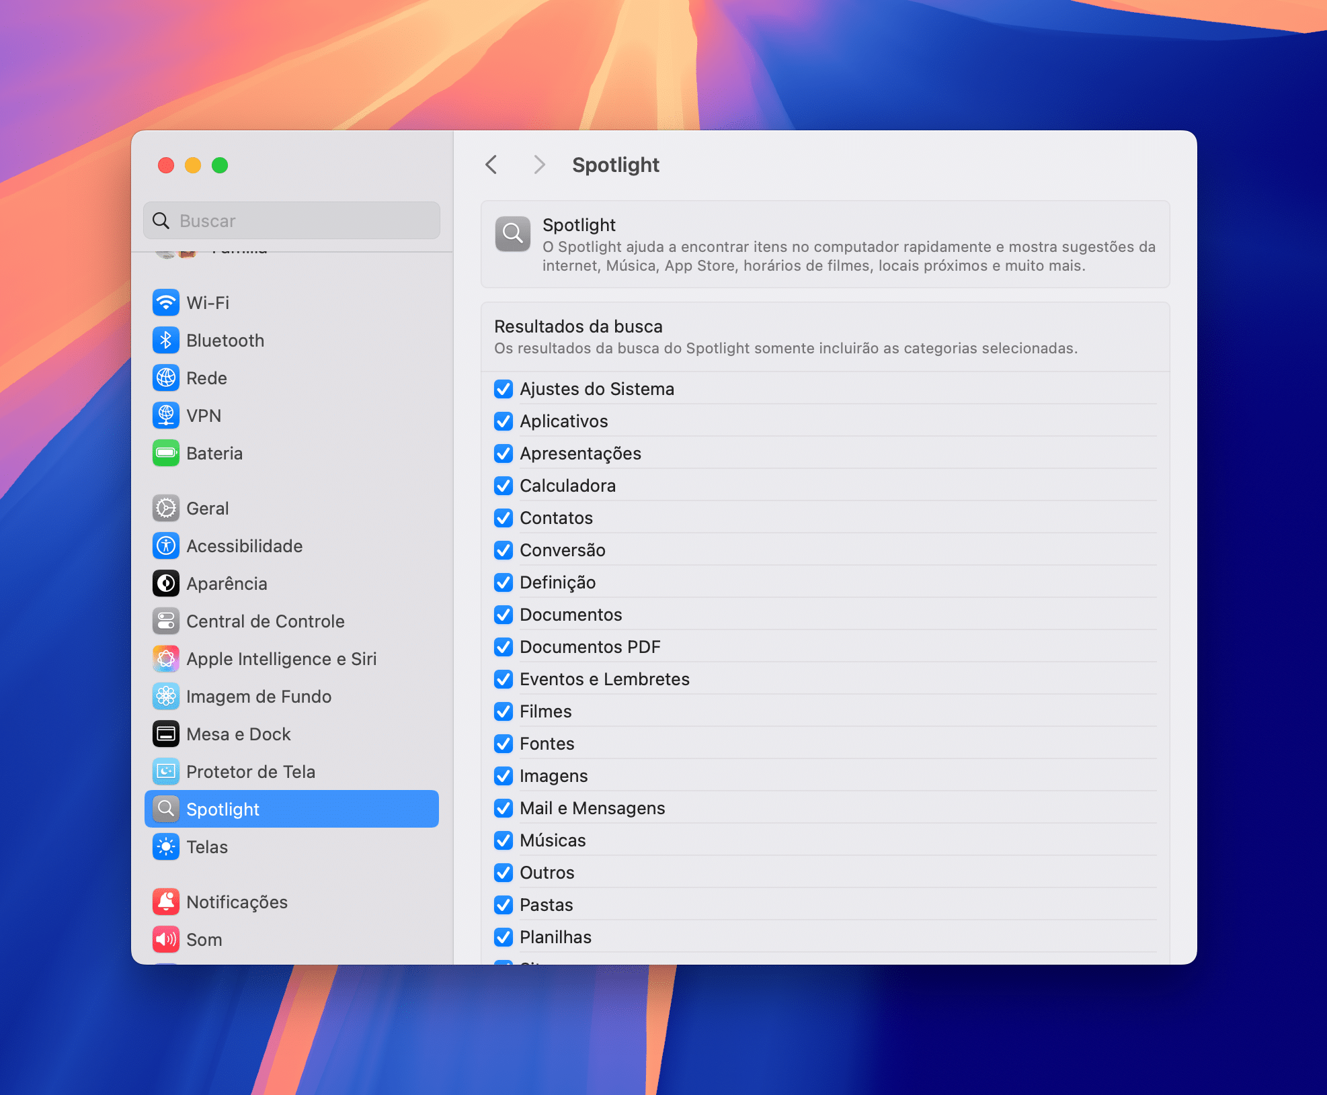Open the Geral settings section
The width and height of the screenshot is (1327, 1095).
[x=292, y=509]
